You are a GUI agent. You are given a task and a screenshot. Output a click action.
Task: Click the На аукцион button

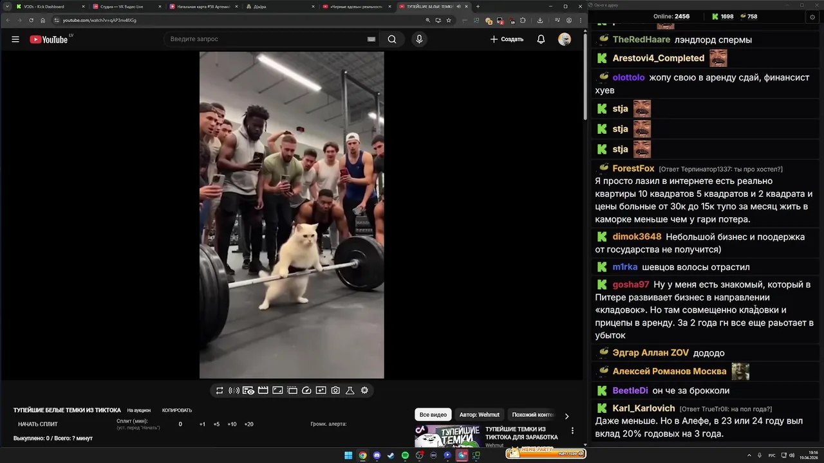pos(139,410)
